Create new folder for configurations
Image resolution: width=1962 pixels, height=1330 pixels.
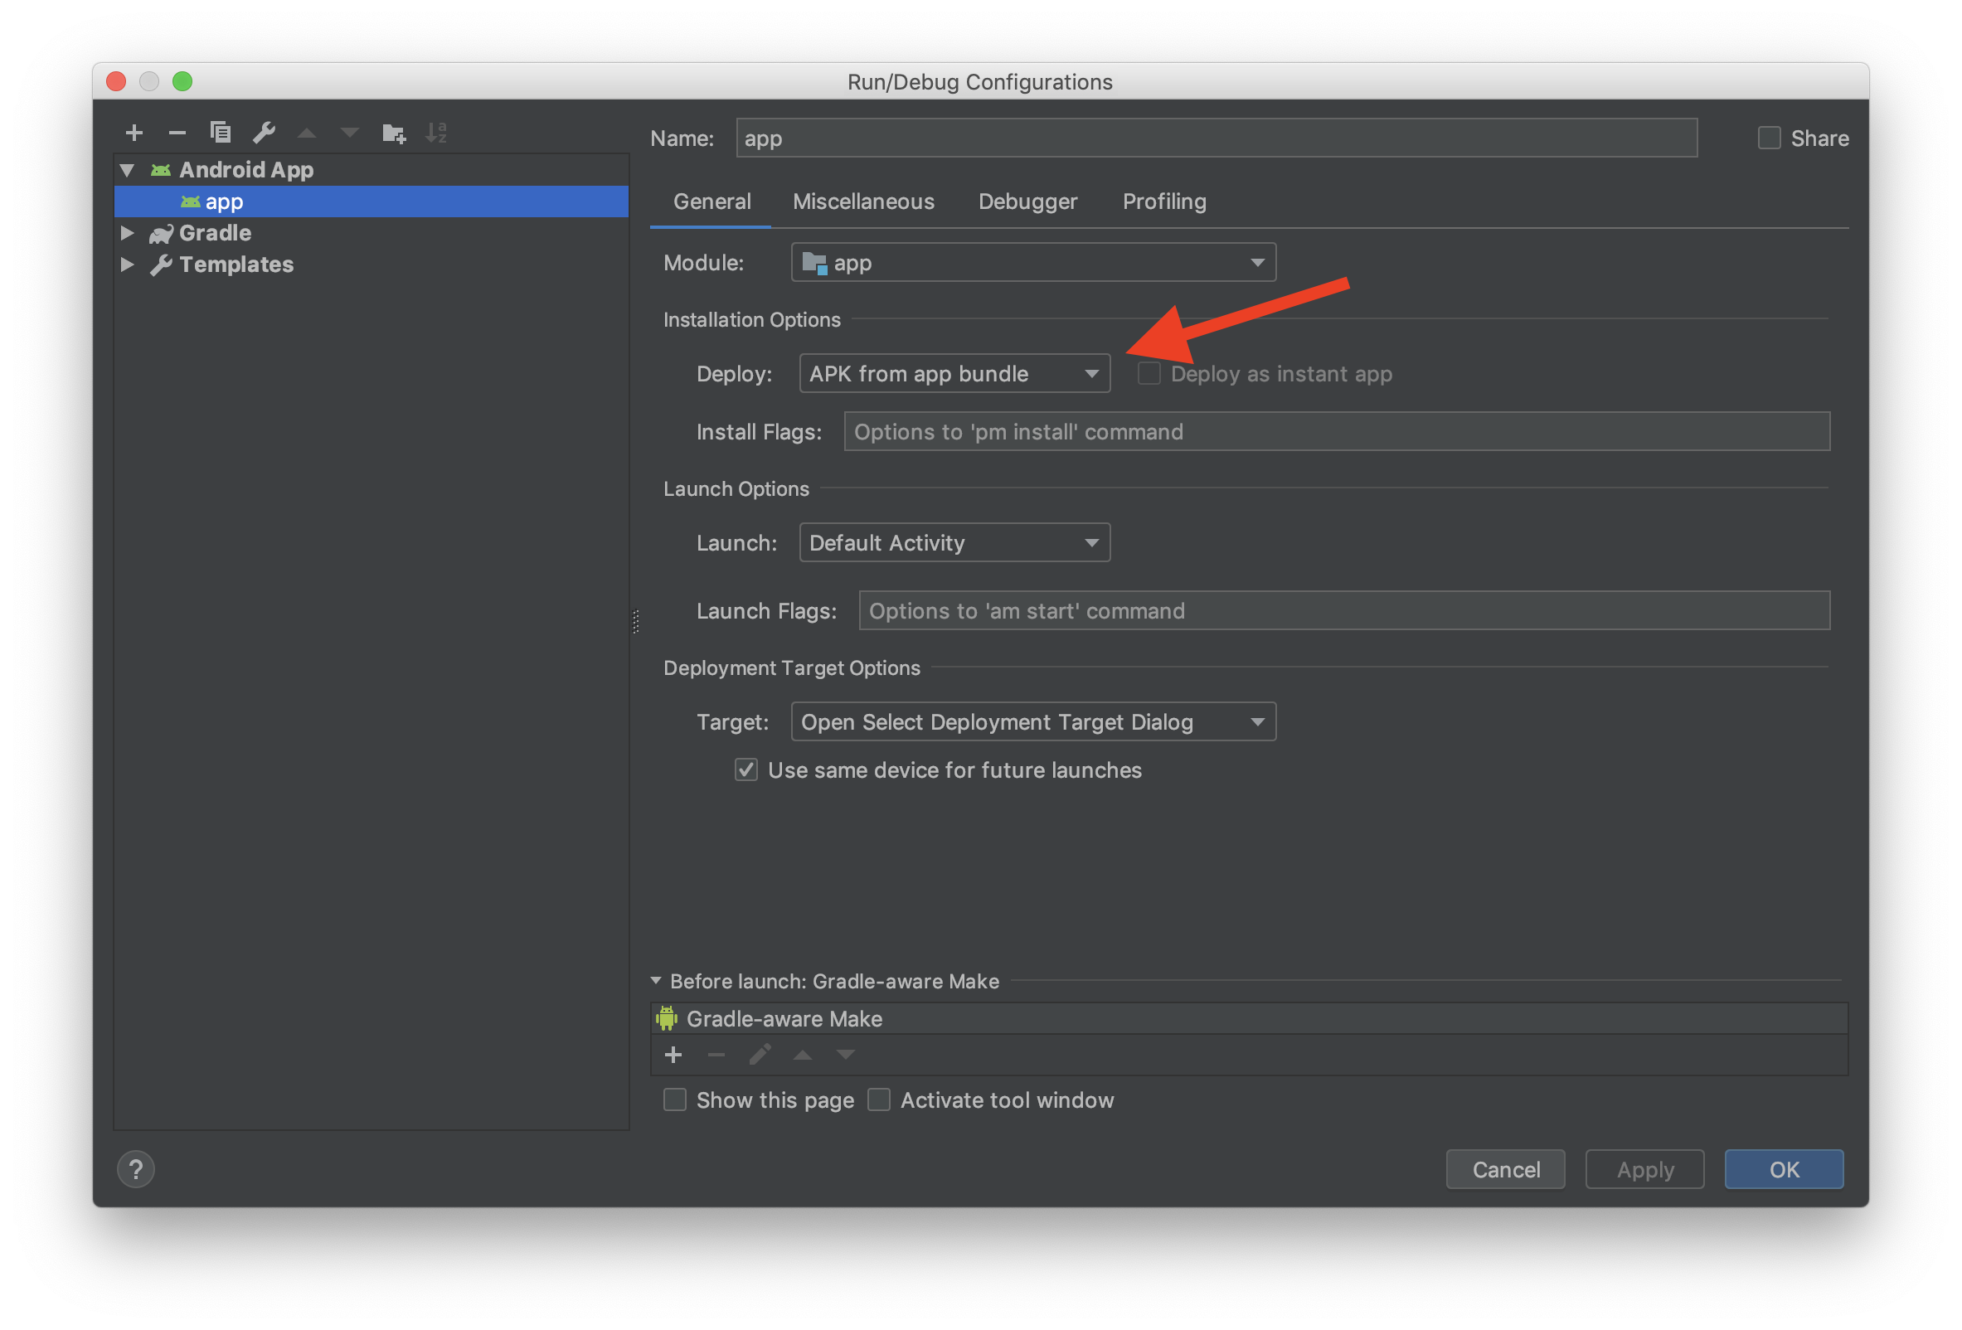click(393, 133)
